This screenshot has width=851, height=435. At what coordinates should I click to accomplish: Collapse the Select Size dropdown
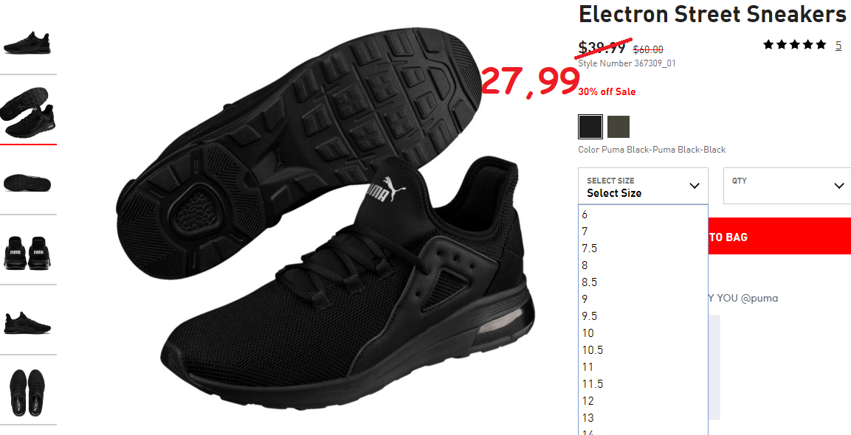pos(643,186)
